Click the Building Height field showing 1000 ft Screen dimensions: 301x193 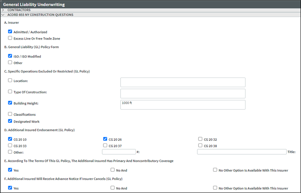[x=183, y=105]
